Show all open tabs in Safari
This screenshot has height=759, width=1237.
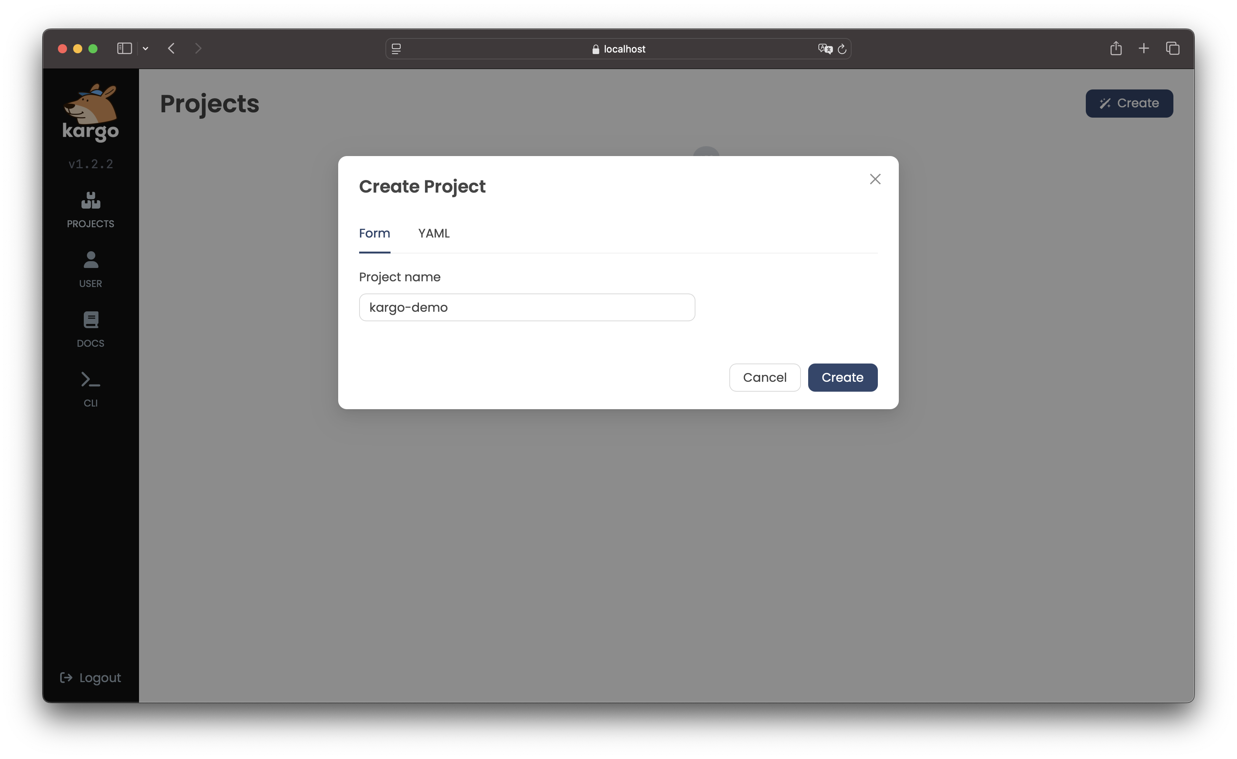coord(1173,48)
